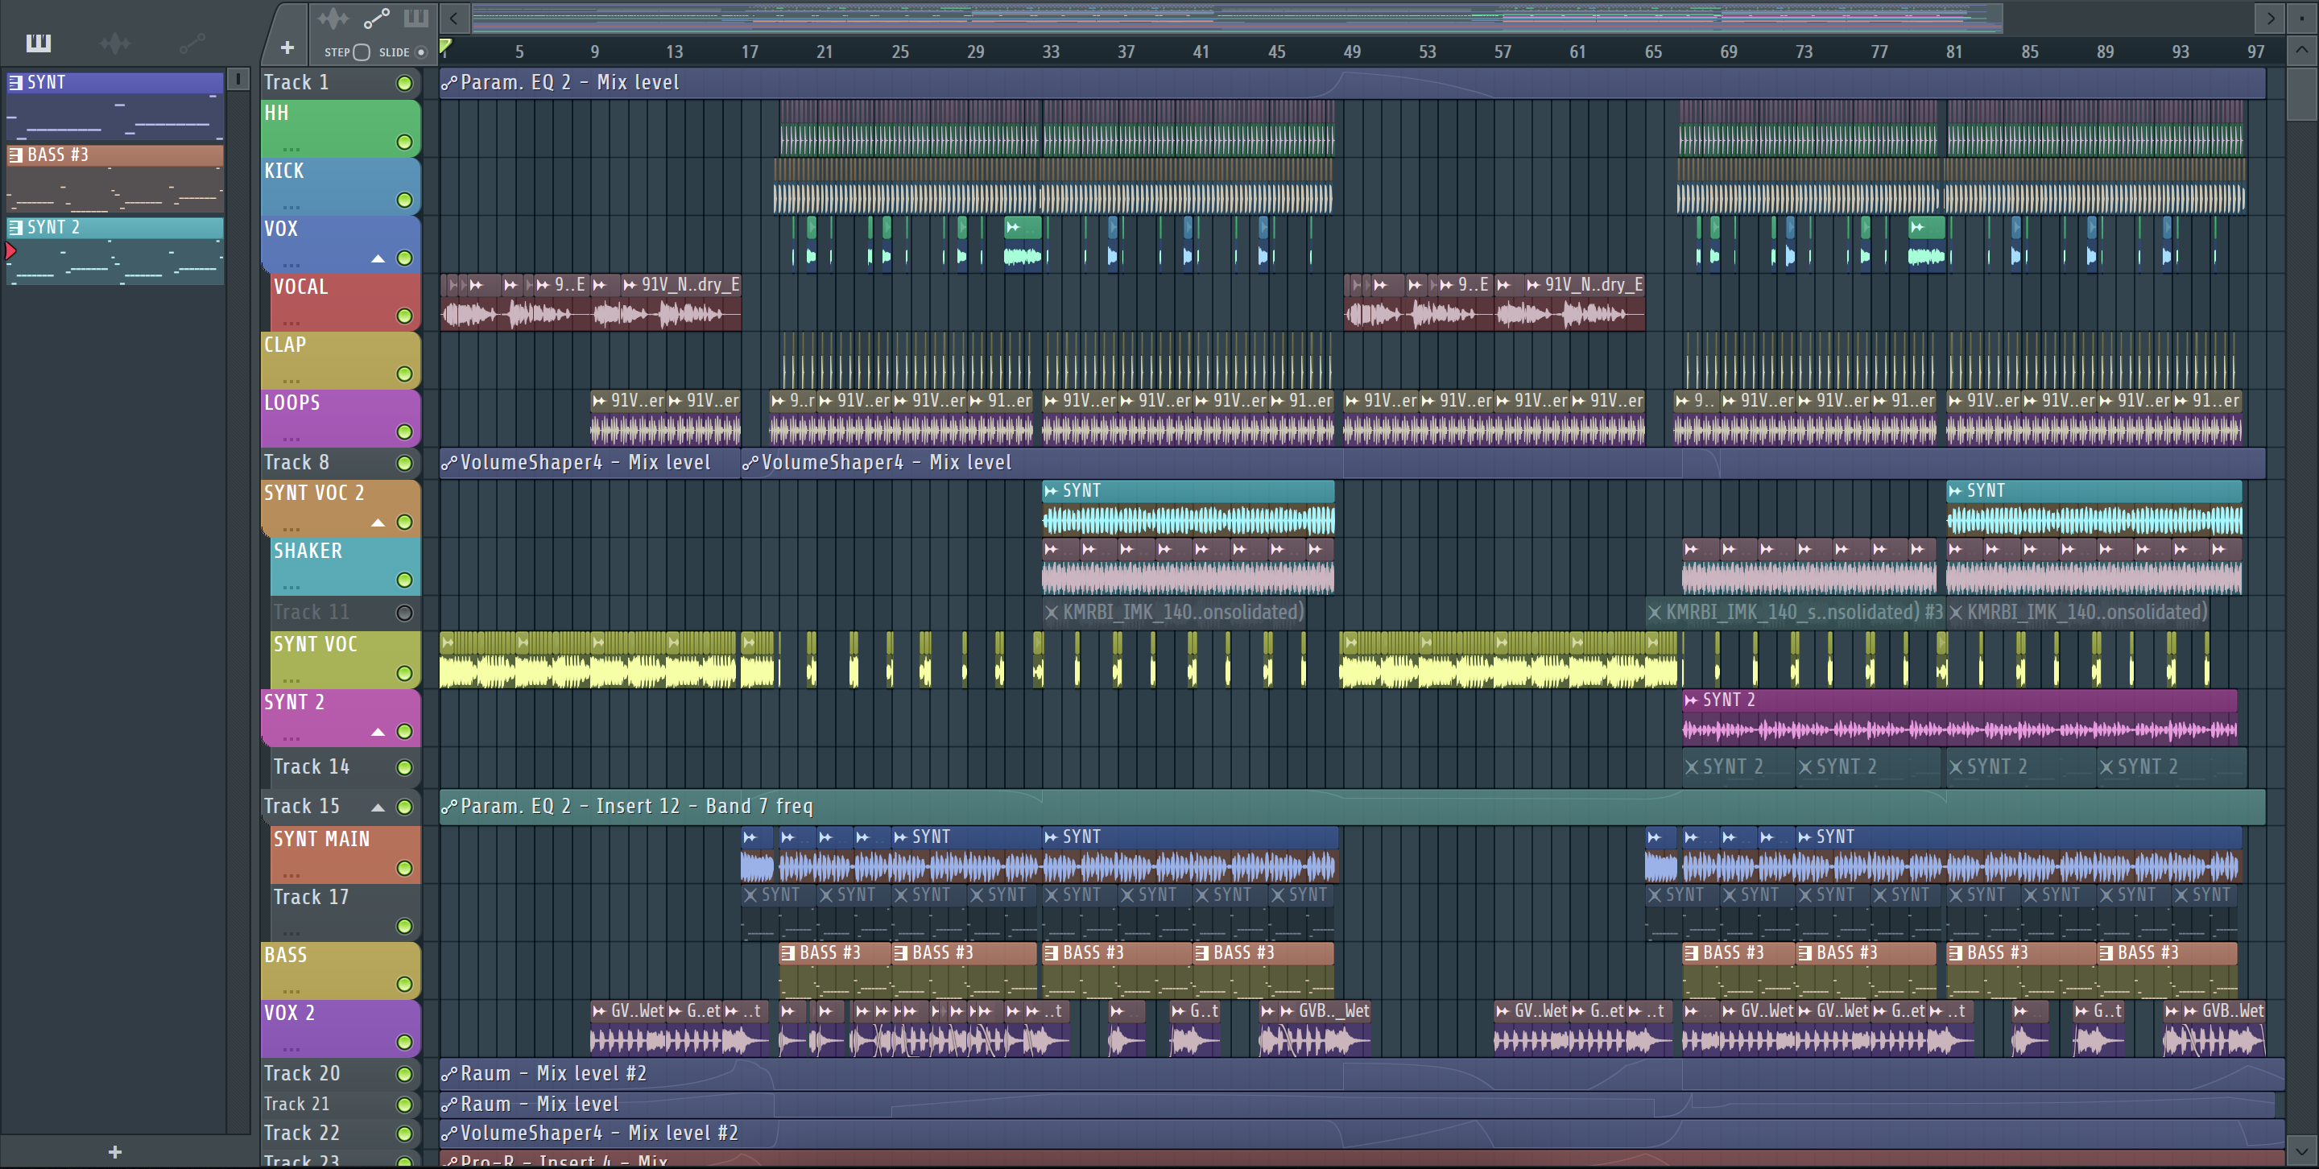Select the BASS #3 pattern in the picker
The image size is (2319, 1169).
click(x=115, y=177)
